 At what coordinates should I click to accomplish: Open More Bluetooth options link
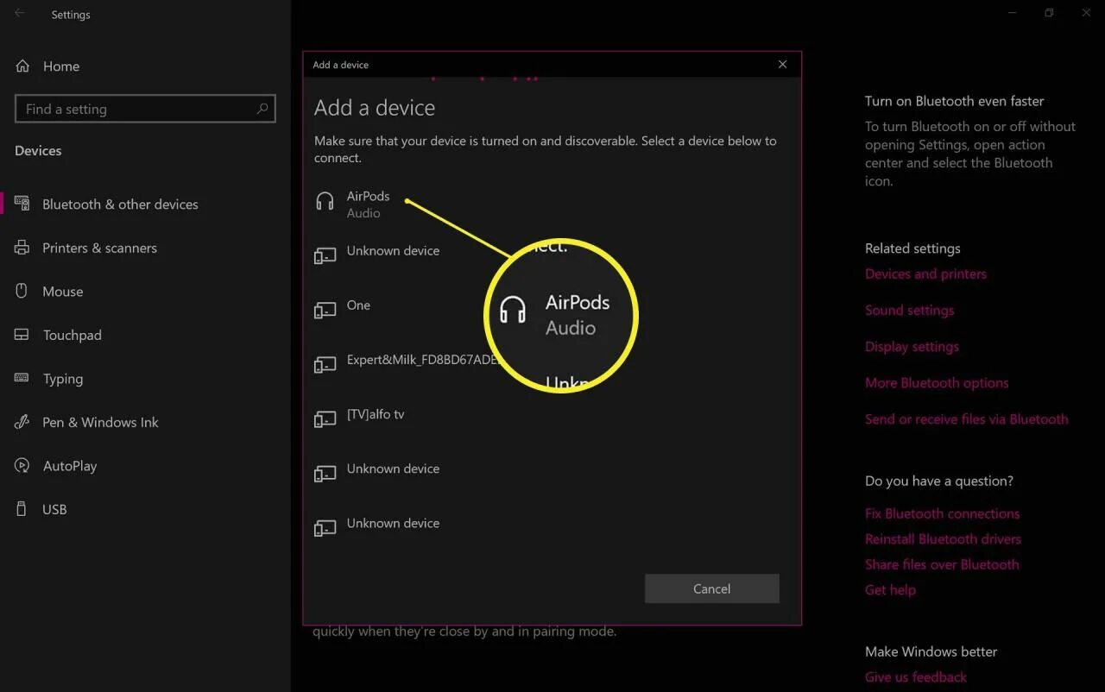pos(937,382)
